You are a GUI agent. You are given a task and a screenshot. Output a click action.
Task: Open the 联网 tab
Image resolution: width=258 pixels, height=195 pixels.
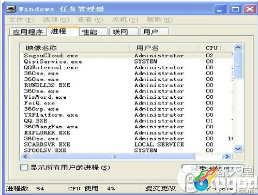tap(124, 32)
